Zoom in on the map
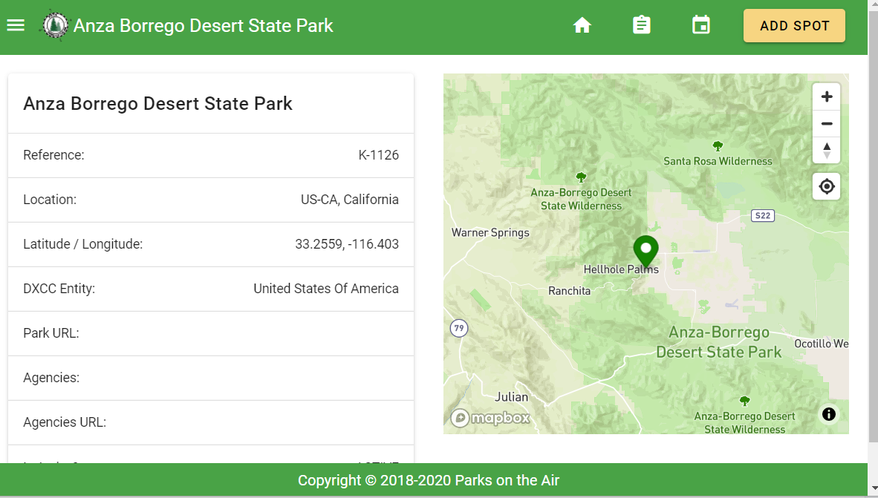This screenshot has height=498, width=878. click(826, 97)
